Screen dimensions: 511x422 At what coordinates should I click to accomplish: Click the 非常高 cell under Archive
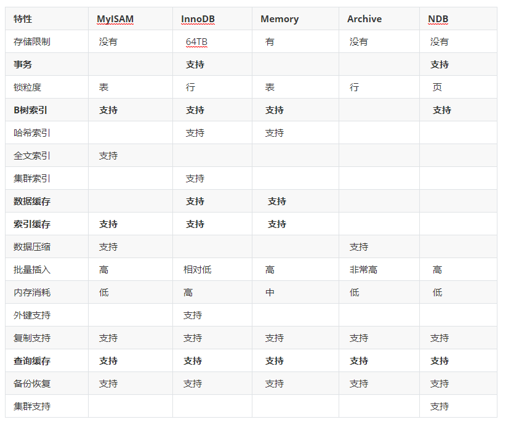pyautogui.click(x=364, y=270)
